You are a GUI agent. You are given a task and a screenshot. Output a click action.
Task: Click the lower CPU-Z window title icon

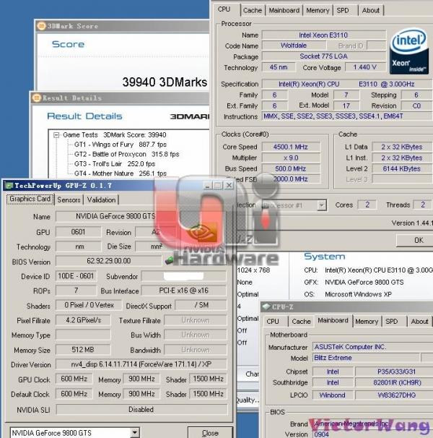point(266,306)
